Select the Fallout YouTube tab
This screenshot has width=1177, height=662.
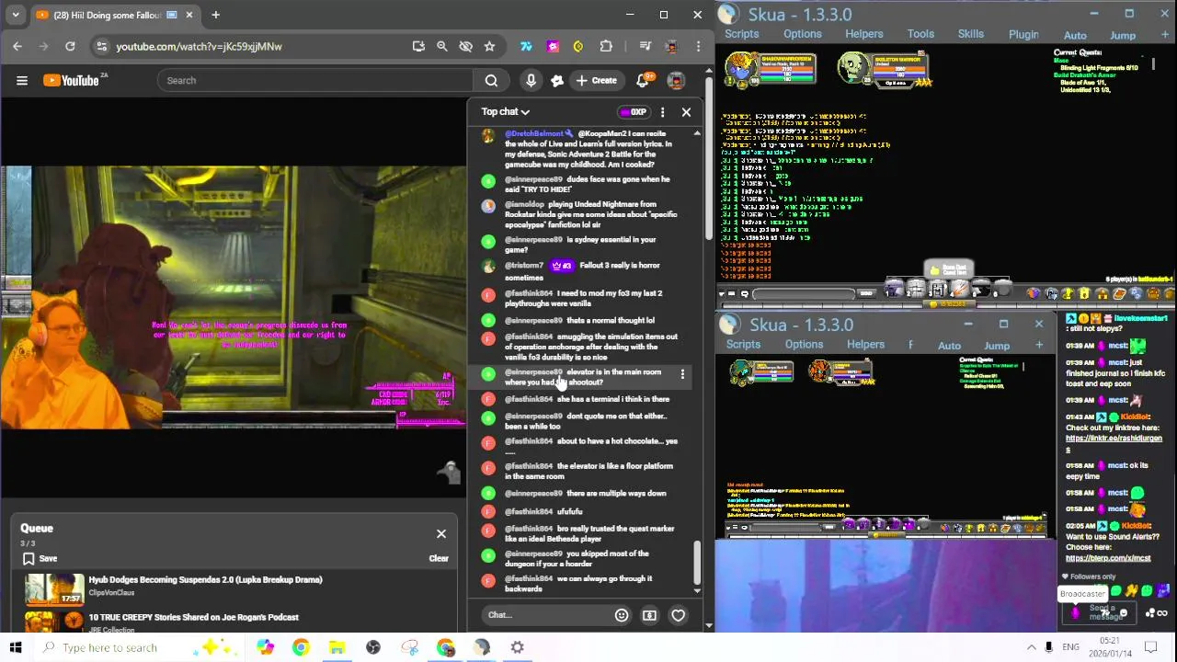[113, 15]
